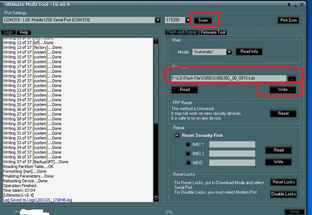The width and height of the screenshot is (312, 215).
Task: Open the saved log file link
Action: [38, 200]
